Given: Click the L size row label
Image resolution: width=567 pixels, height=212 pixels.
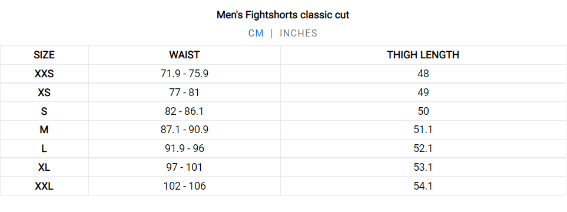Looking at the screenshot, I should 44,148.
